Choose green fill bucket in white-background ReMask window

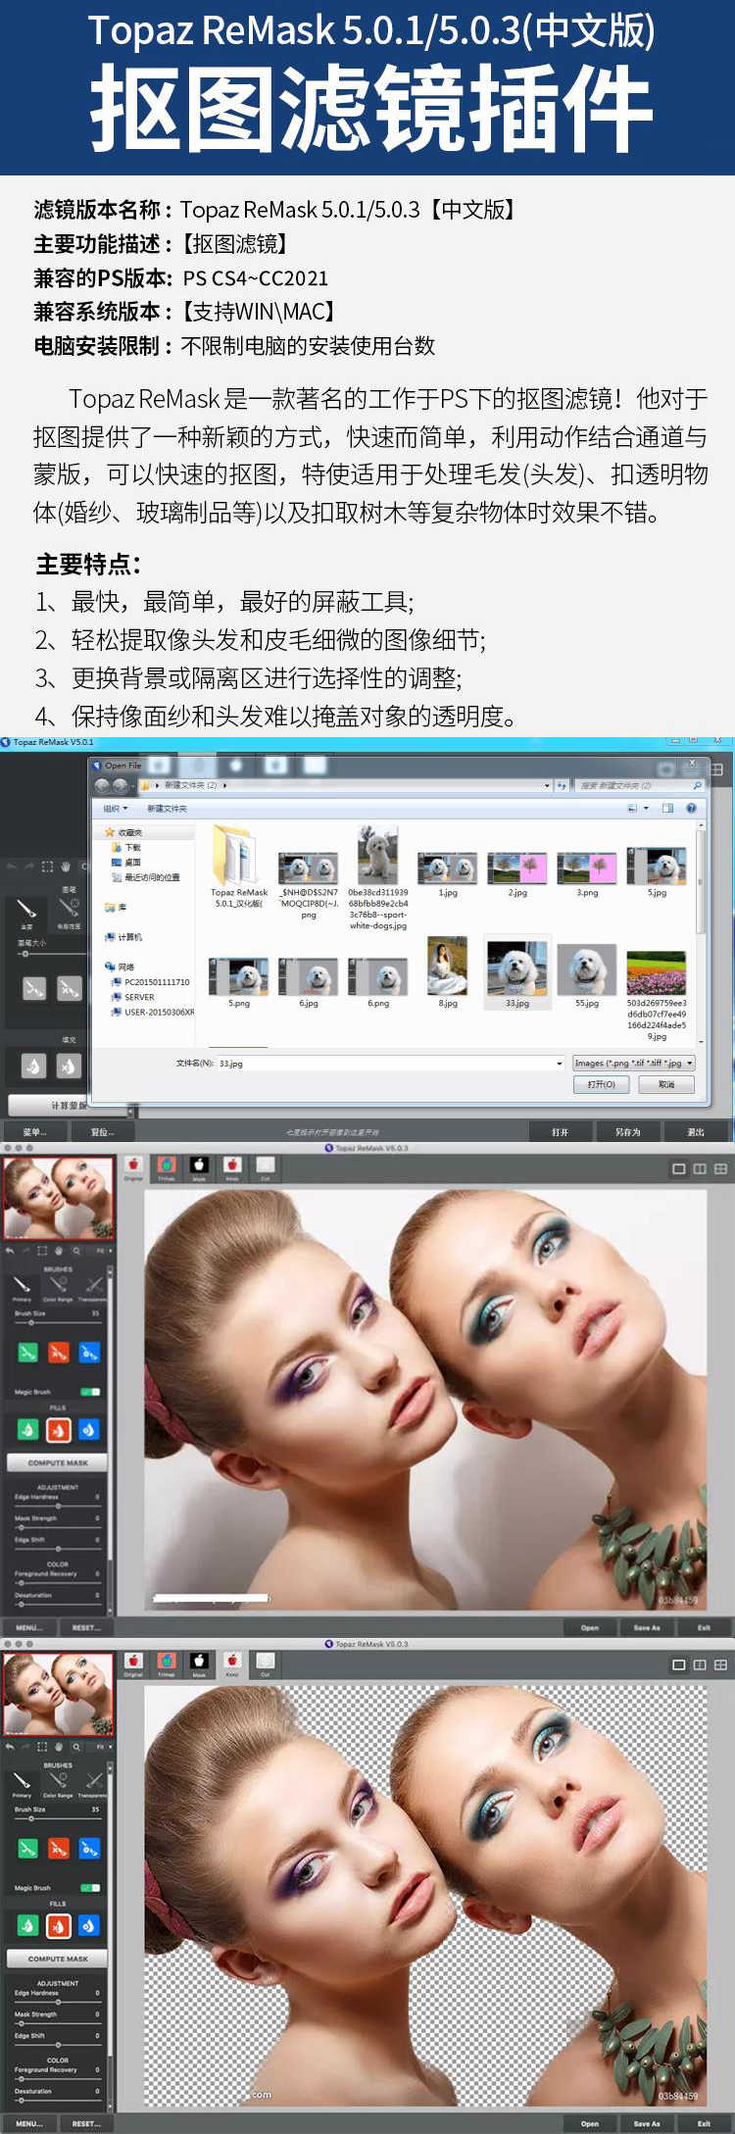click(x=27, y=1430)
